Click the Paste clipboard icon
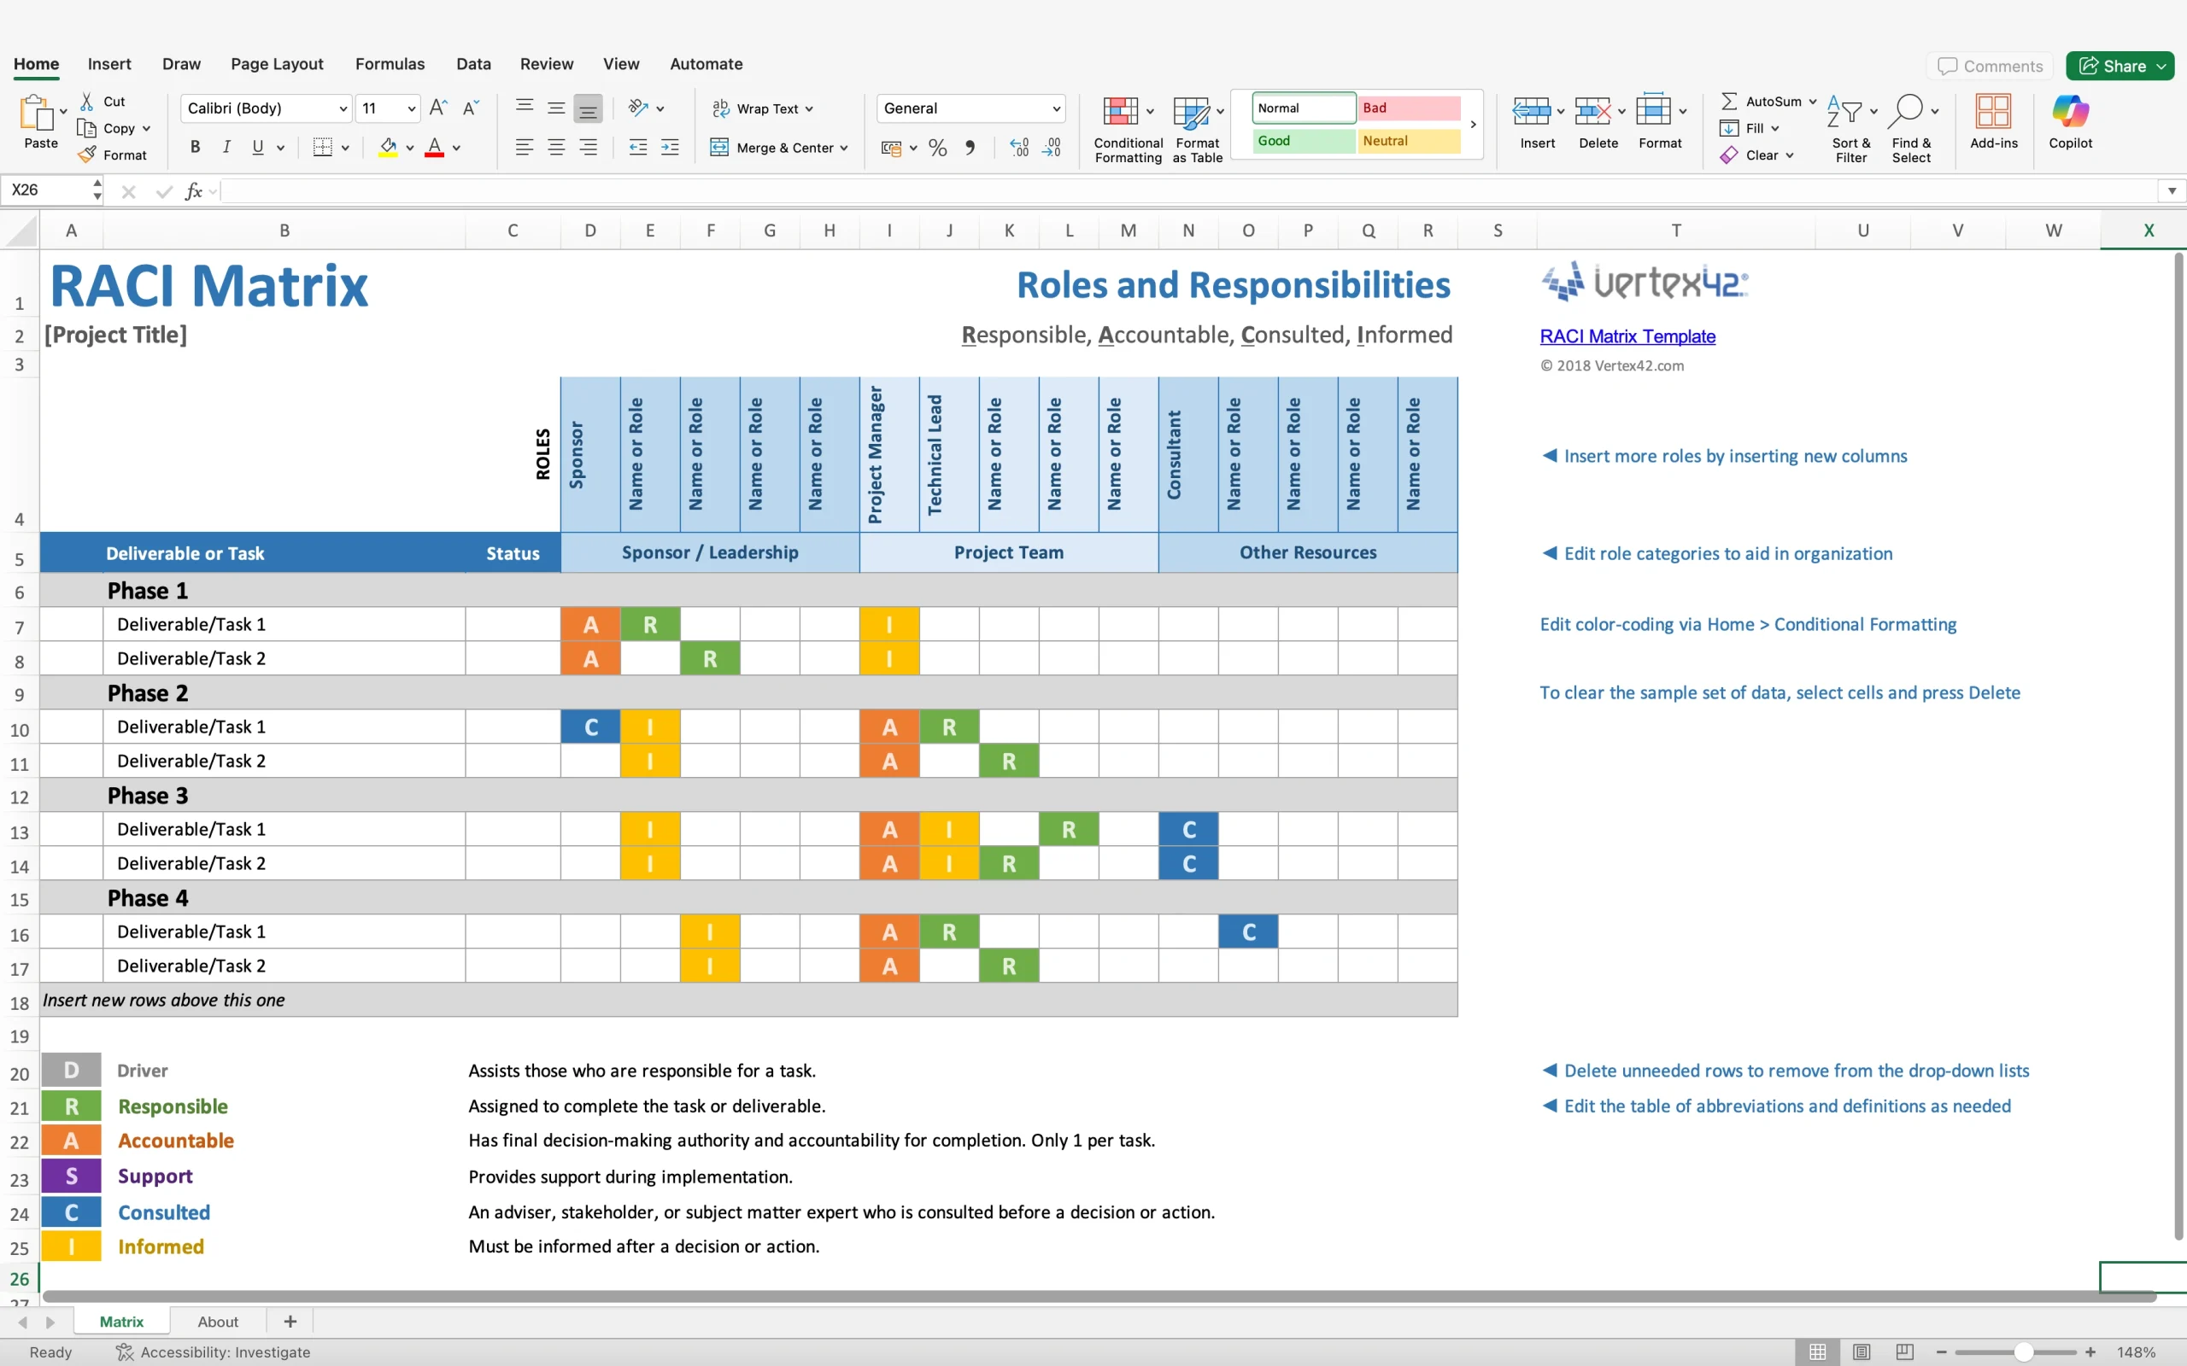This screenshot has height=1366, width=2187. click(x=36, y=113)
